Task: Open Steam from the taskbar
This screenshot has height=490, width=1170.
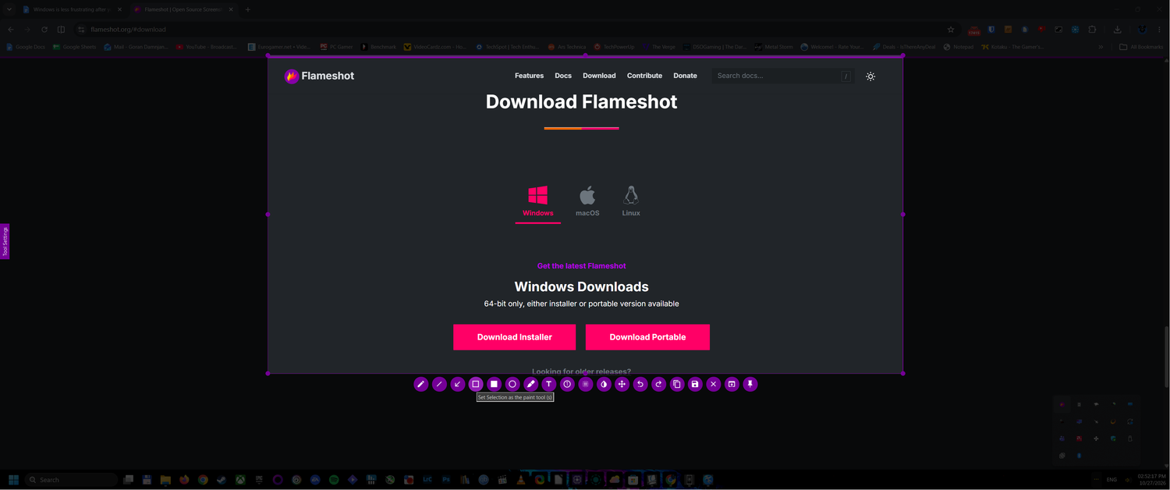Action: [222, 480]
